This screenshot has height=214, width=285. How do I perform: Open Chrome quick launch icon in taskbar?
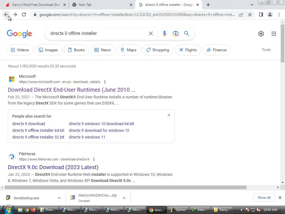[27, 210]
